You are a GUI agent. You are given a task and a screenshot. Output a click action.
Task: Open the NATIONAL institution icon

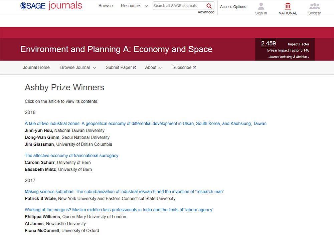coord(288,6)
